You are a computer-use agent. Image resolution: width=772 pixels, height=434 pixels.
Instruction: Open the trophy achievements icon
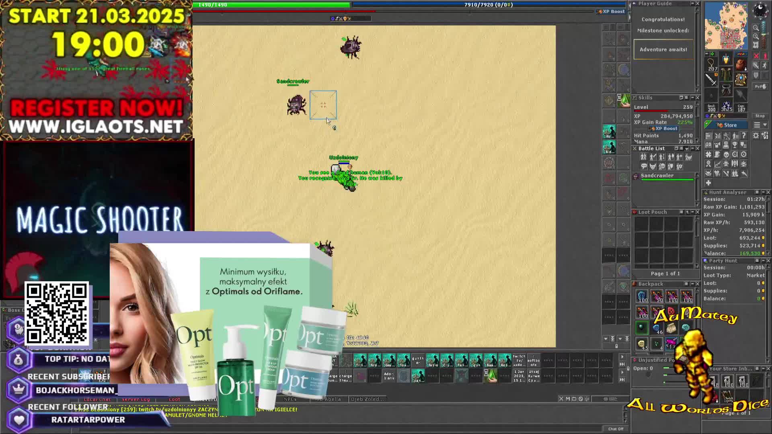735,145
